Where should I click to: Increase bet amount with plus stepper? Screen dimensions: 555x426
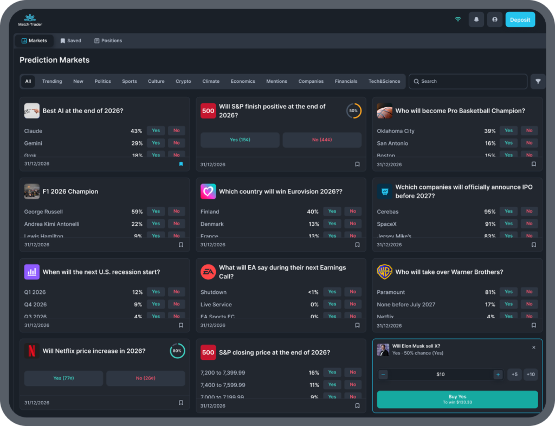498,375
